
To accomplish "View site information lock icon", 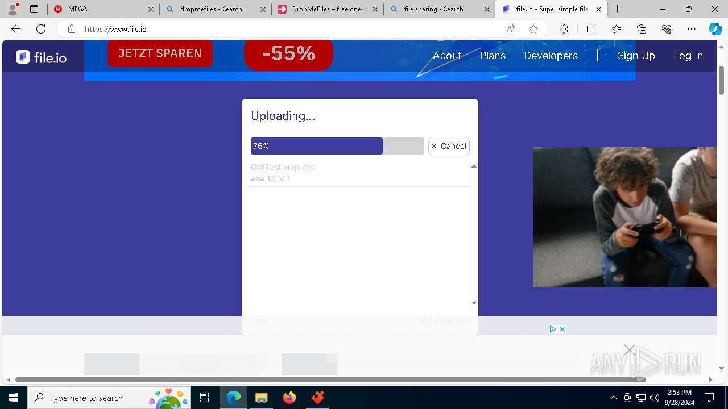I will coord(71,29).
